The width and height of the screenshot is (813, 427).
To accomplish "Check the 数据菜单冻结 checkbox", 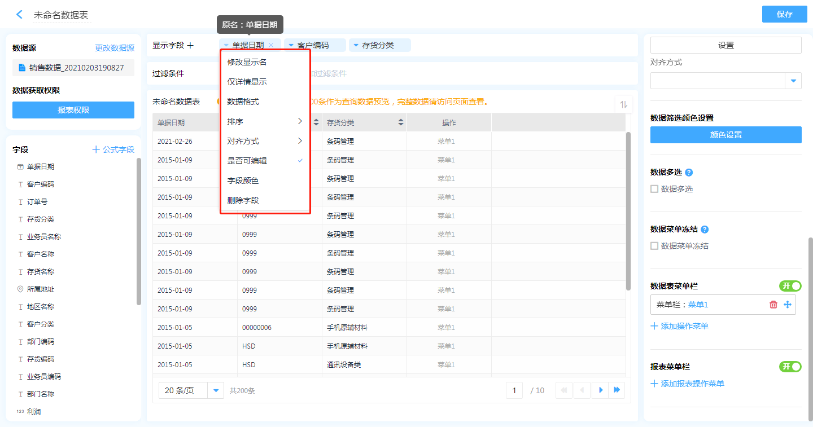I will pyautogui.click(x=654, y=246).
